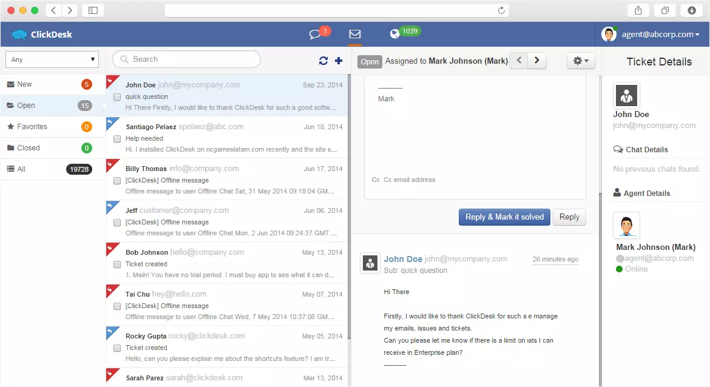Create a new ticket with the plus icon

pyautogui.click(x=339, y=61)
